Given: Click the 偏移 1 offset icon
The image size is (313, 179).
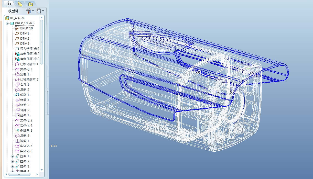Looking at the screenshot, I should [17, 95].
